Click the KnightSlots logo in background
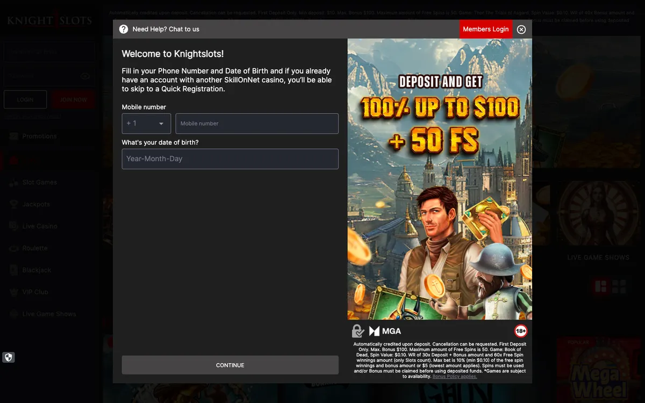The height and width of the screenshot is (403, 645). 49,20
